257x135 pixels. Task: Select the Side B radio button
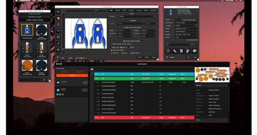(x=128, y=47)
